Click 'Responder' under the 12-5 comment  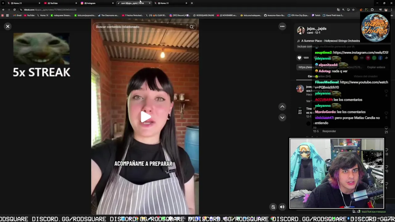click(x=329, y=131)
